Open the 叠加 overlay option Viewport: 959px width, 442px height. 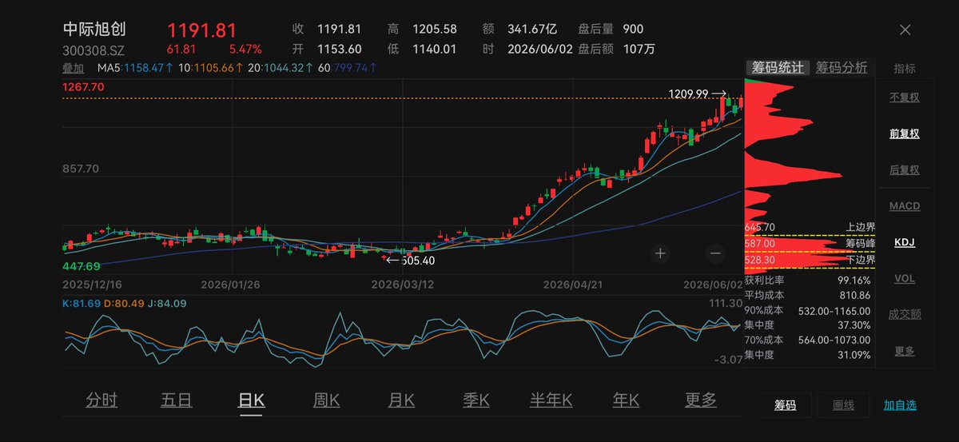73,68
